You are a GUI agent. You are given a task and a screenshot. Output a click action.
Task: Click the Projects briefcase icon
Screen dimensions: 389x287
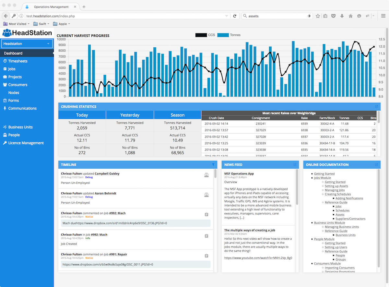[x=5, y=77]
